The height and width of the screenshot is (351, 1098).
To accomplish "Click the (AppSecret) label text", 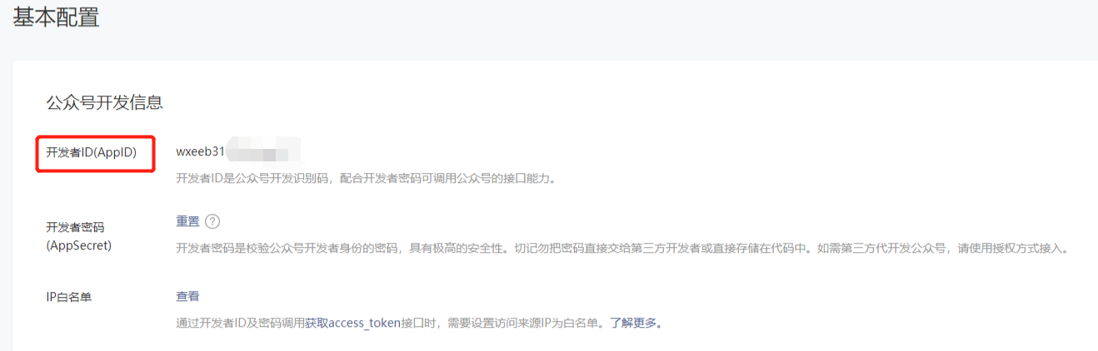I will pos(78,246).
